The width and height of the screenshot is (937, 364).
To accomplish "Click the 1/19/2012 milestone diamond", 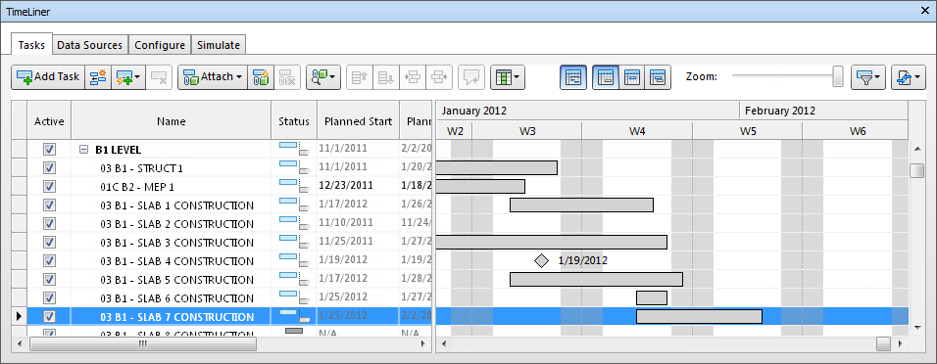I will 541,260.
